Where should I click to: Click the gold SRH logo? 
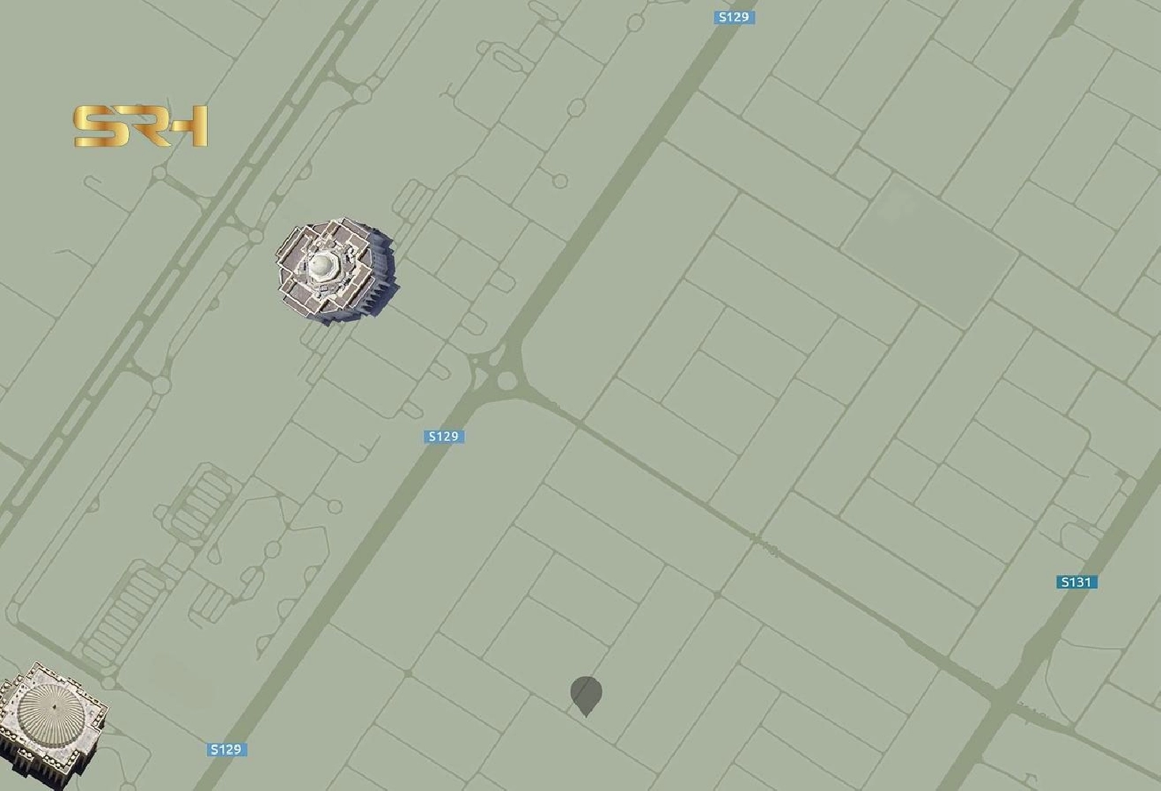[x=141, y=126]
